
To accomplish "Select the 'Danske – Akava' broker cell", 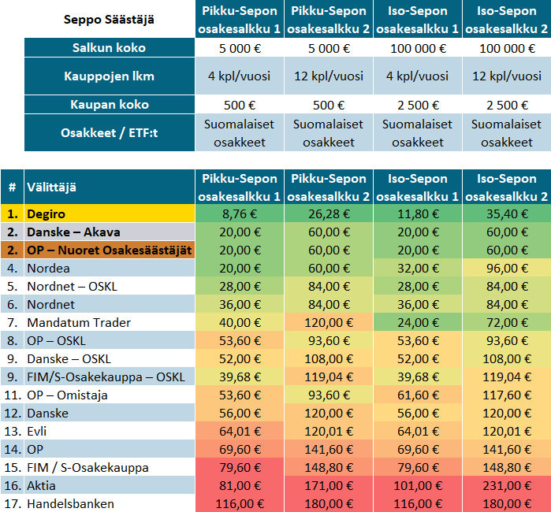I will coord(110,232).
